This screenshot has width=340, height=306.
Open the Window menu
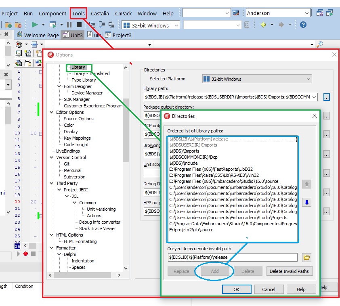147,13
